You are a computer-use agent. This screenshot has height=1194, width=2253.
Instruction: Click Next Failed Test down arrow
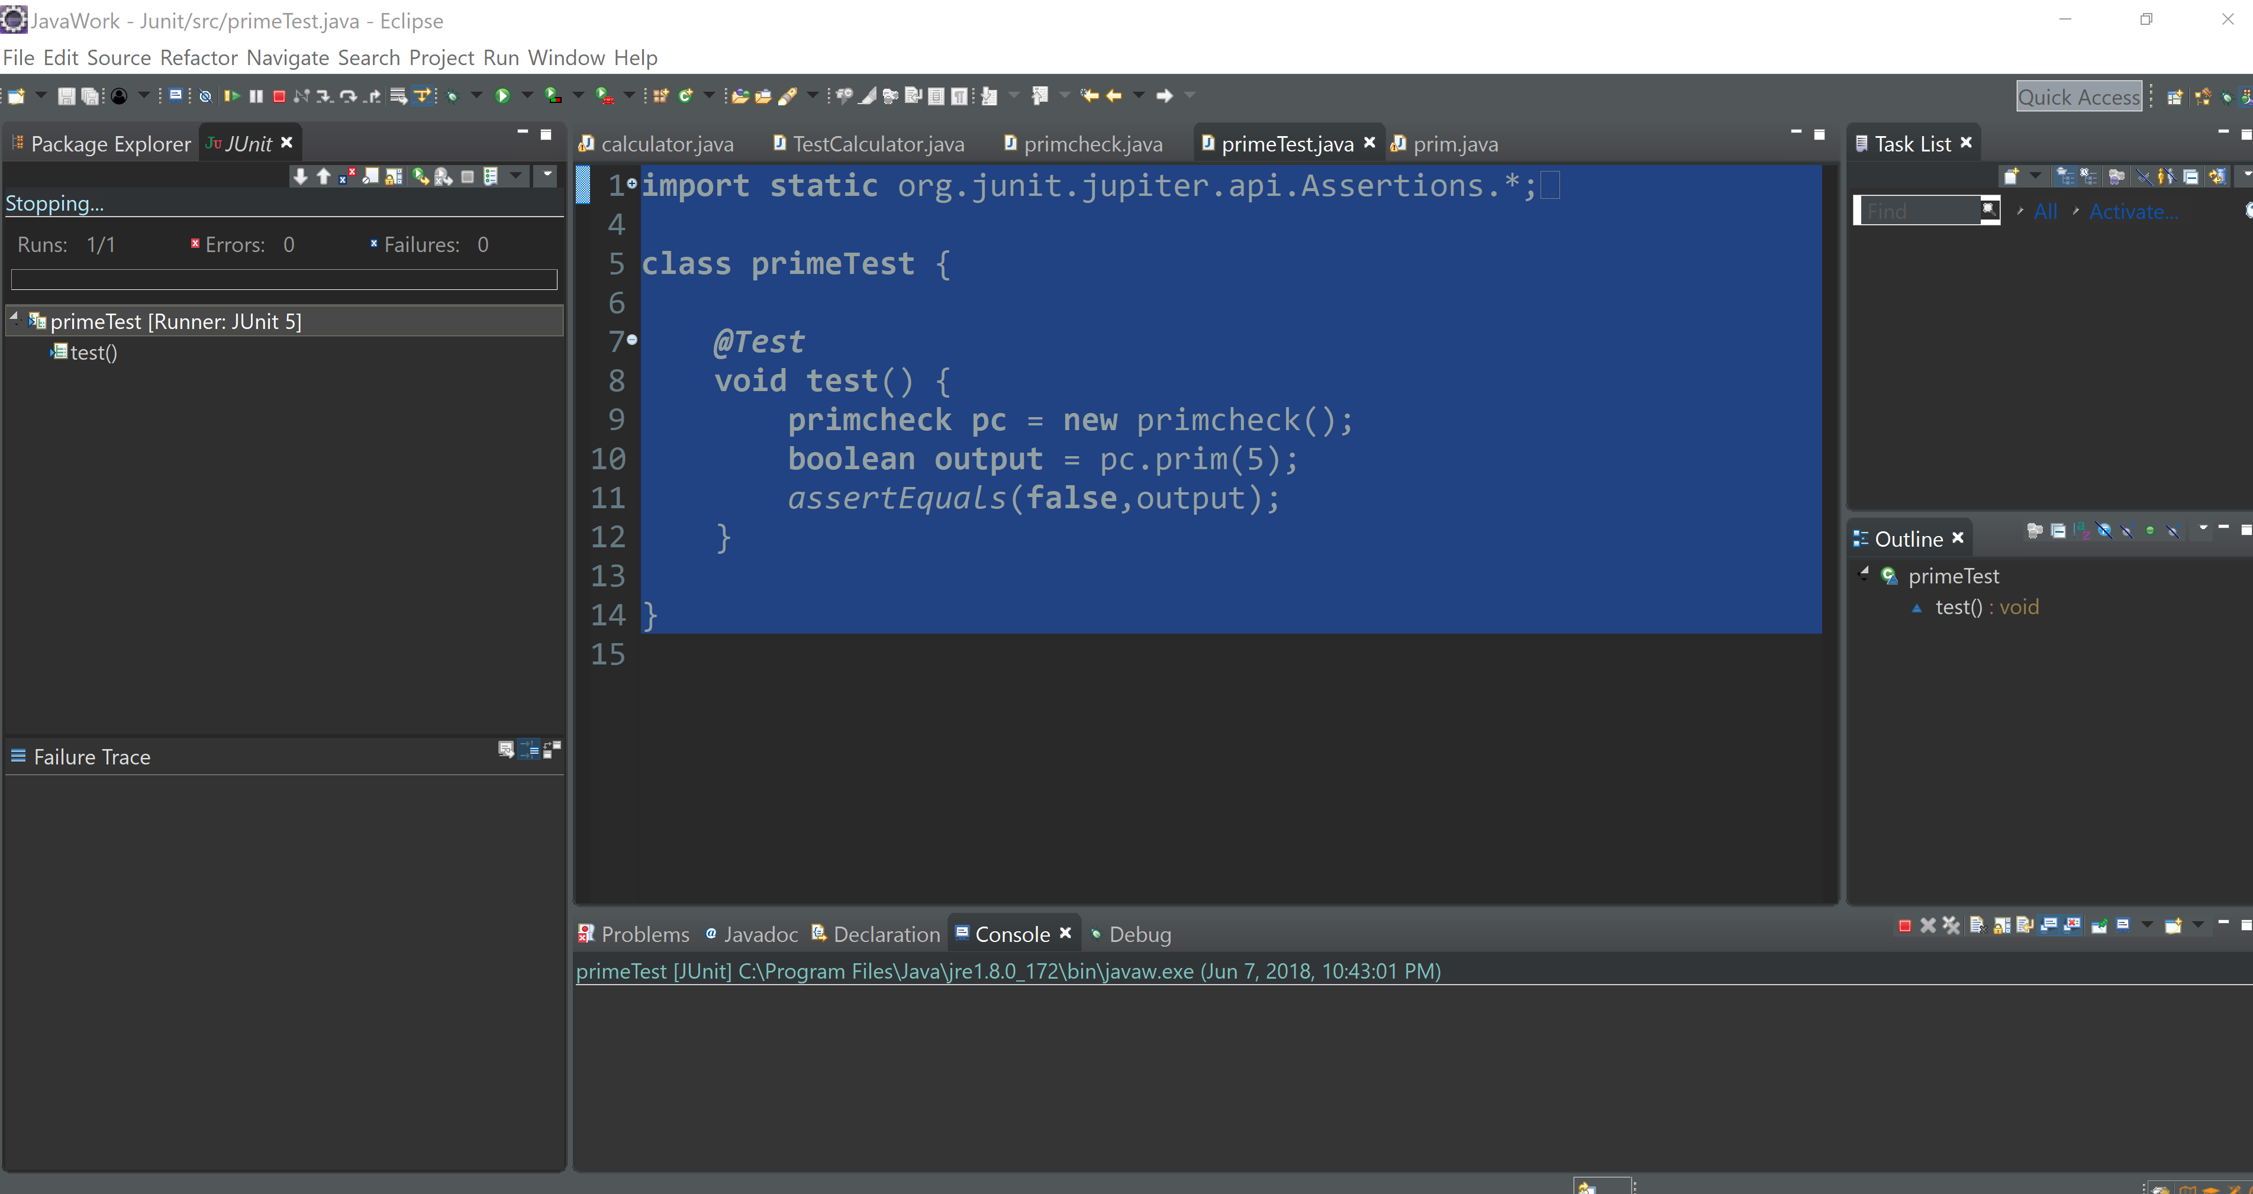click(x=300, y=177)
